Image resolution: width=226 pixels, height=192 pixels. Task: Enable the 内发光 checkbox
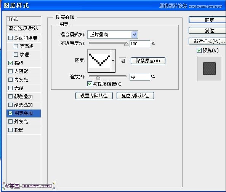[x=11, y=80]
